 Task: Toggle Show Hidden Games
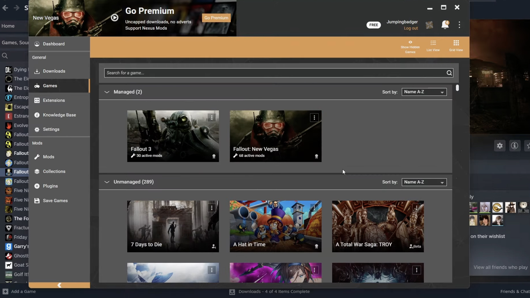(410, 47)
